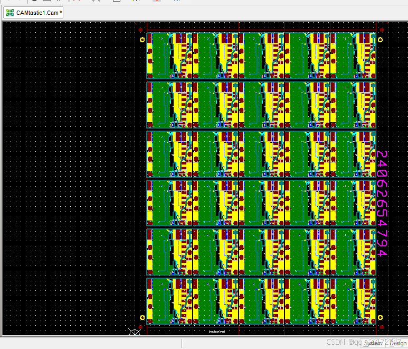Open the Design panel button

point(397,343)
